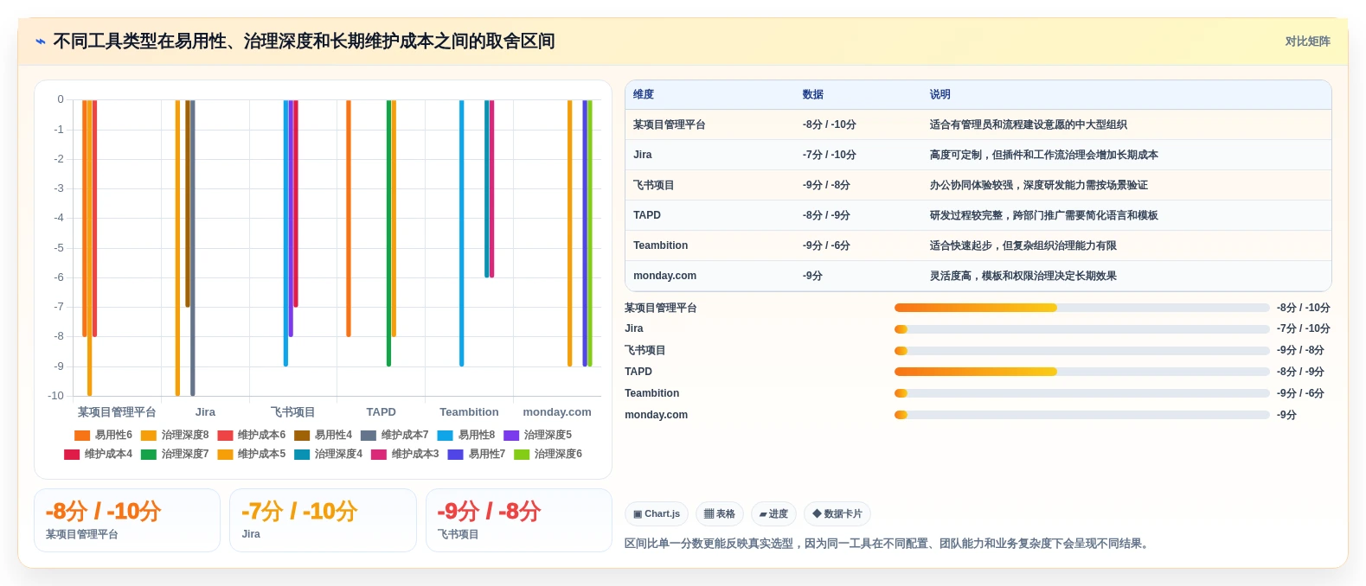This screenshot has height=586, width=1366.
Task: Click the 对比矩阵 badge in the header
Action: pos(1307,41)
